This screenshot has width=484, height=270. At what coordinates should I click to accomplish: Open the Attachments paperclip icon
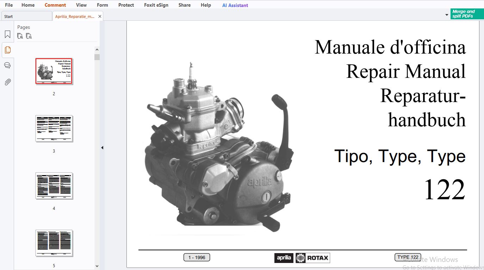7,82
